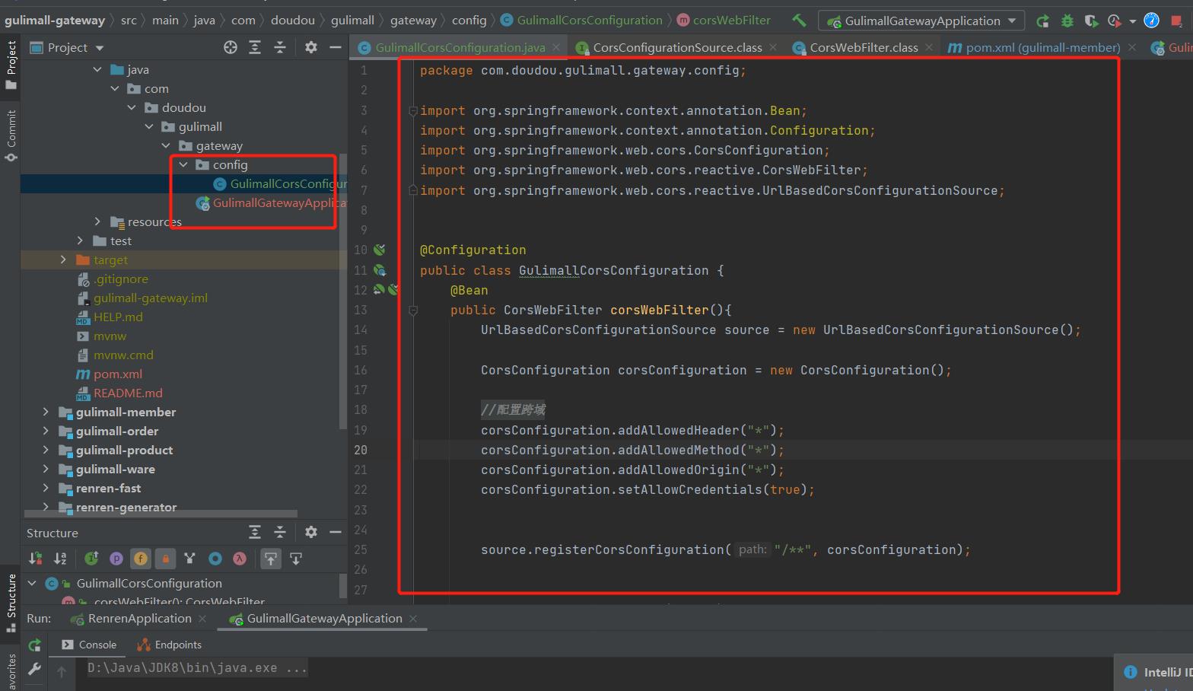The width and height of the screenshot is (1193, 691).
Task: Stop the running application red square
Action: (x=1178, y=21)
